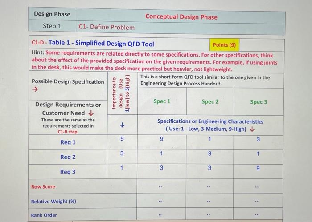This screenshot has width=312, height=222.
Task: Click the 'Step 1' cell
Action: coord(52,26)
